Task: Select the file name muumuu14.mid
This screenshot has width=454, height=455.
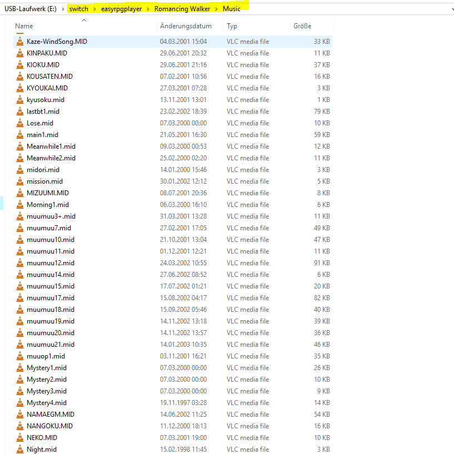Action: click(x=51, y=274)
